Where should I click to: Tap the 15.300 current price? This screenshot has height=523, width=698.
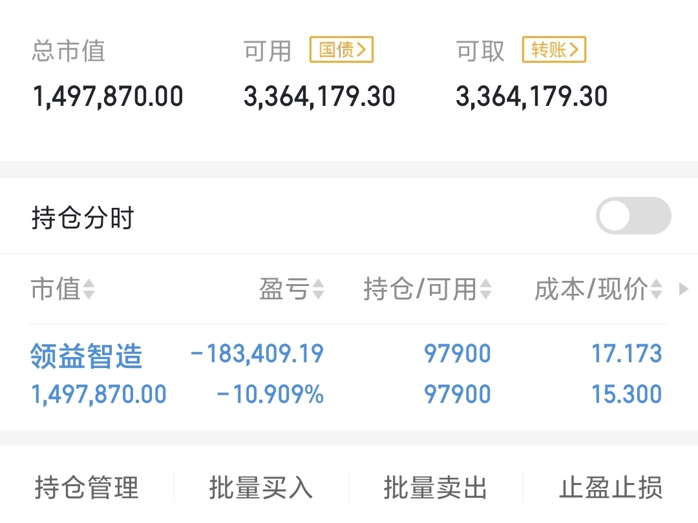(x=627, y=395)
